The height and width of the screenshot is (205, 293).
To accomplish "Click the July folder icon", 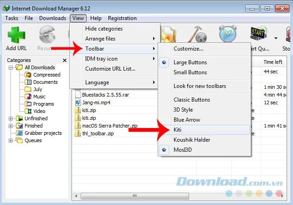I will pos(28,89).
